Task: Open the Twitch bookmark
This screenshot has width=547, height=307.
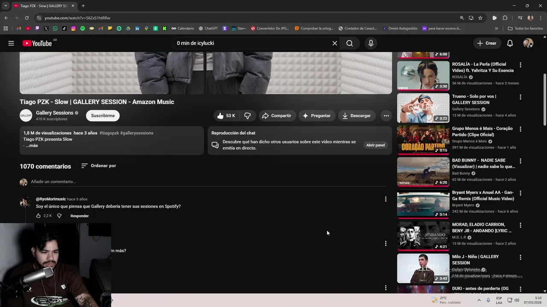Action: click(x=37, y=29)
